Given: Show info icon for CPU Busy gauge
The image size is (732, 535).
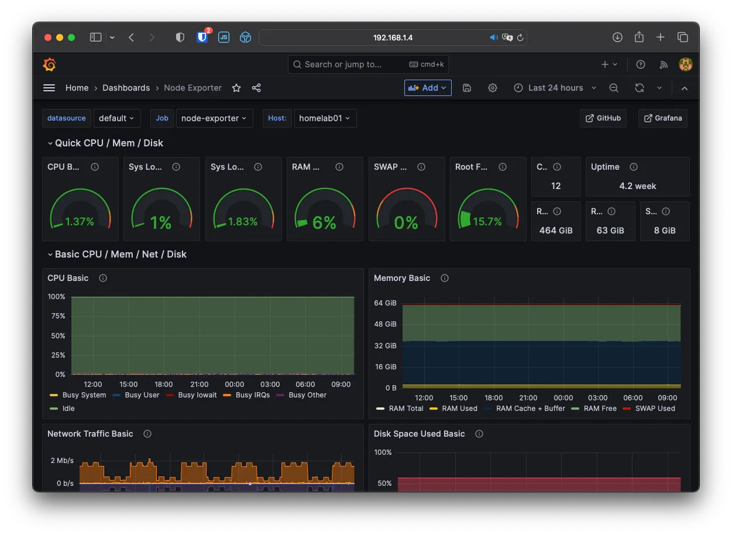Looking at the screenshot, I should tap(95, 167).
